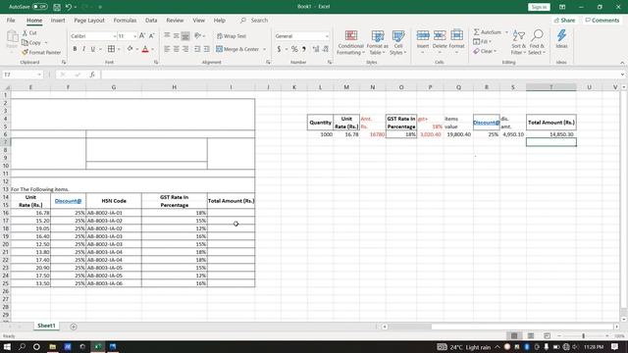628x353 pixels.
Task: Expand the Merge & Center dropdown arrow
Action: (x=264, y=49)
